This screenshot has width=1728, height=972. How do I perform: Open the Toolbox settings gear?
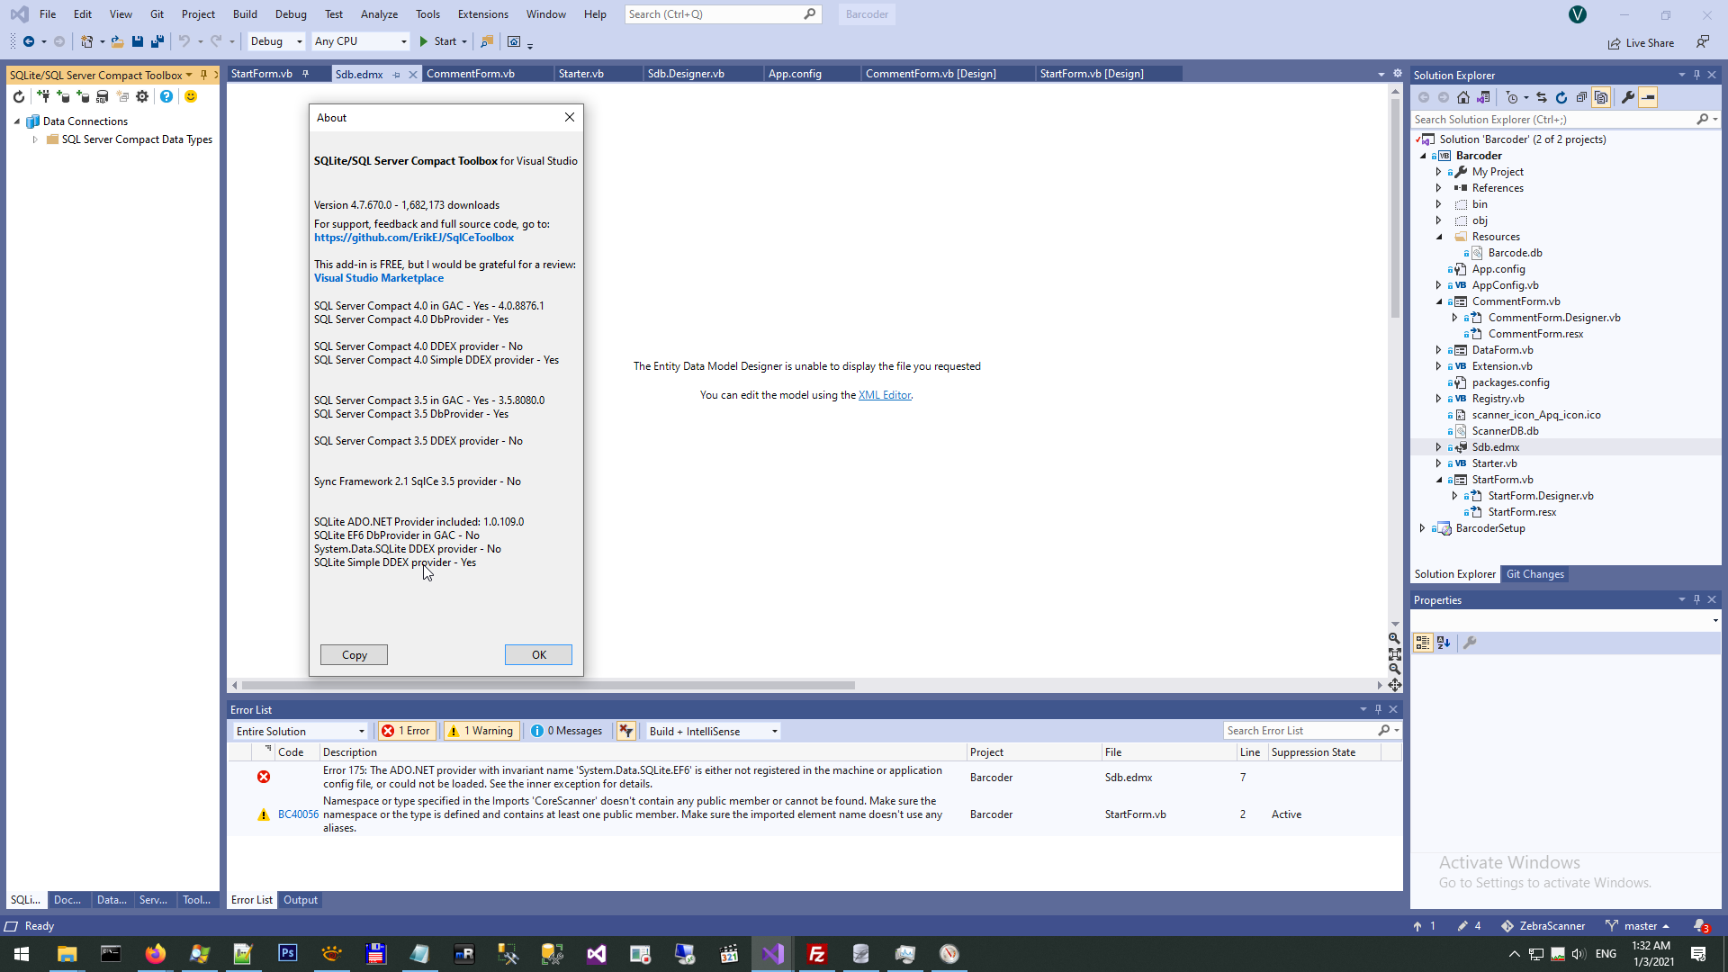[142, 96]
